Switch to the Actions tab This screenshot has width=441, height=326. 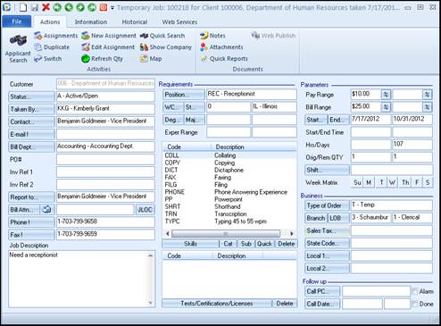click(50, 22)
